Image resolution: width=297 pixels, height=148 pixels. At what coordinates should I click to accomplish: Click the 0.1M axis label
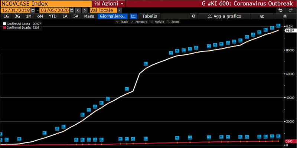point(290,26)
